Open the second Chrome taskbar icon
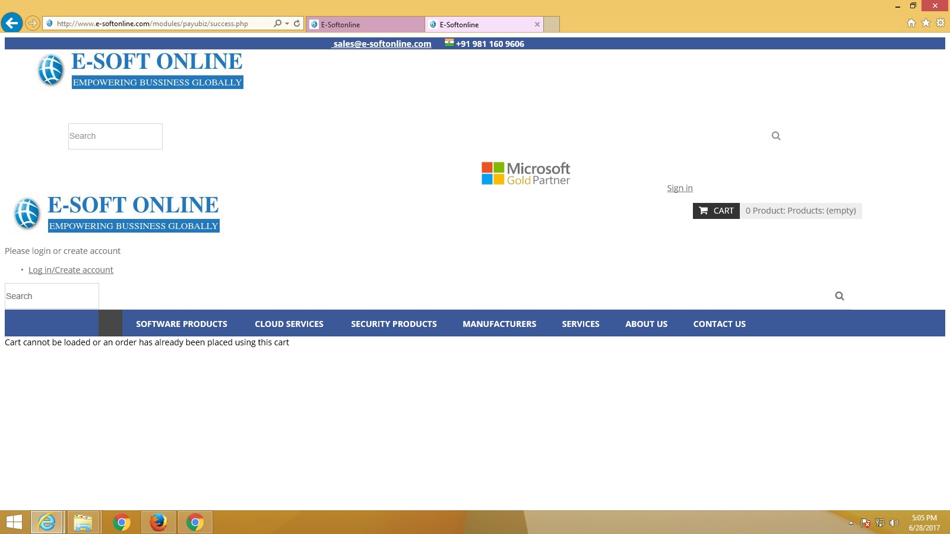Image resolution: width=950 pixels, height=534 pixels. point(195,522)
